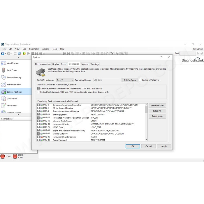The image size is (204, 204).
Task: Click the device list scrollbar thumb
Action: pyautogui.click(x=146, y=110)
